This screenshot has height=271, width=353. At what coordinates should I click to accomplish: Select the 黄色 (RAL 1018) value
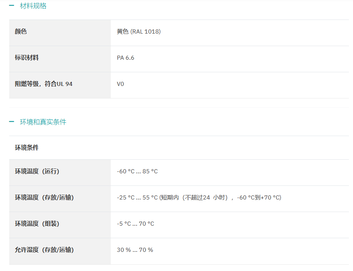coord(139,32)
